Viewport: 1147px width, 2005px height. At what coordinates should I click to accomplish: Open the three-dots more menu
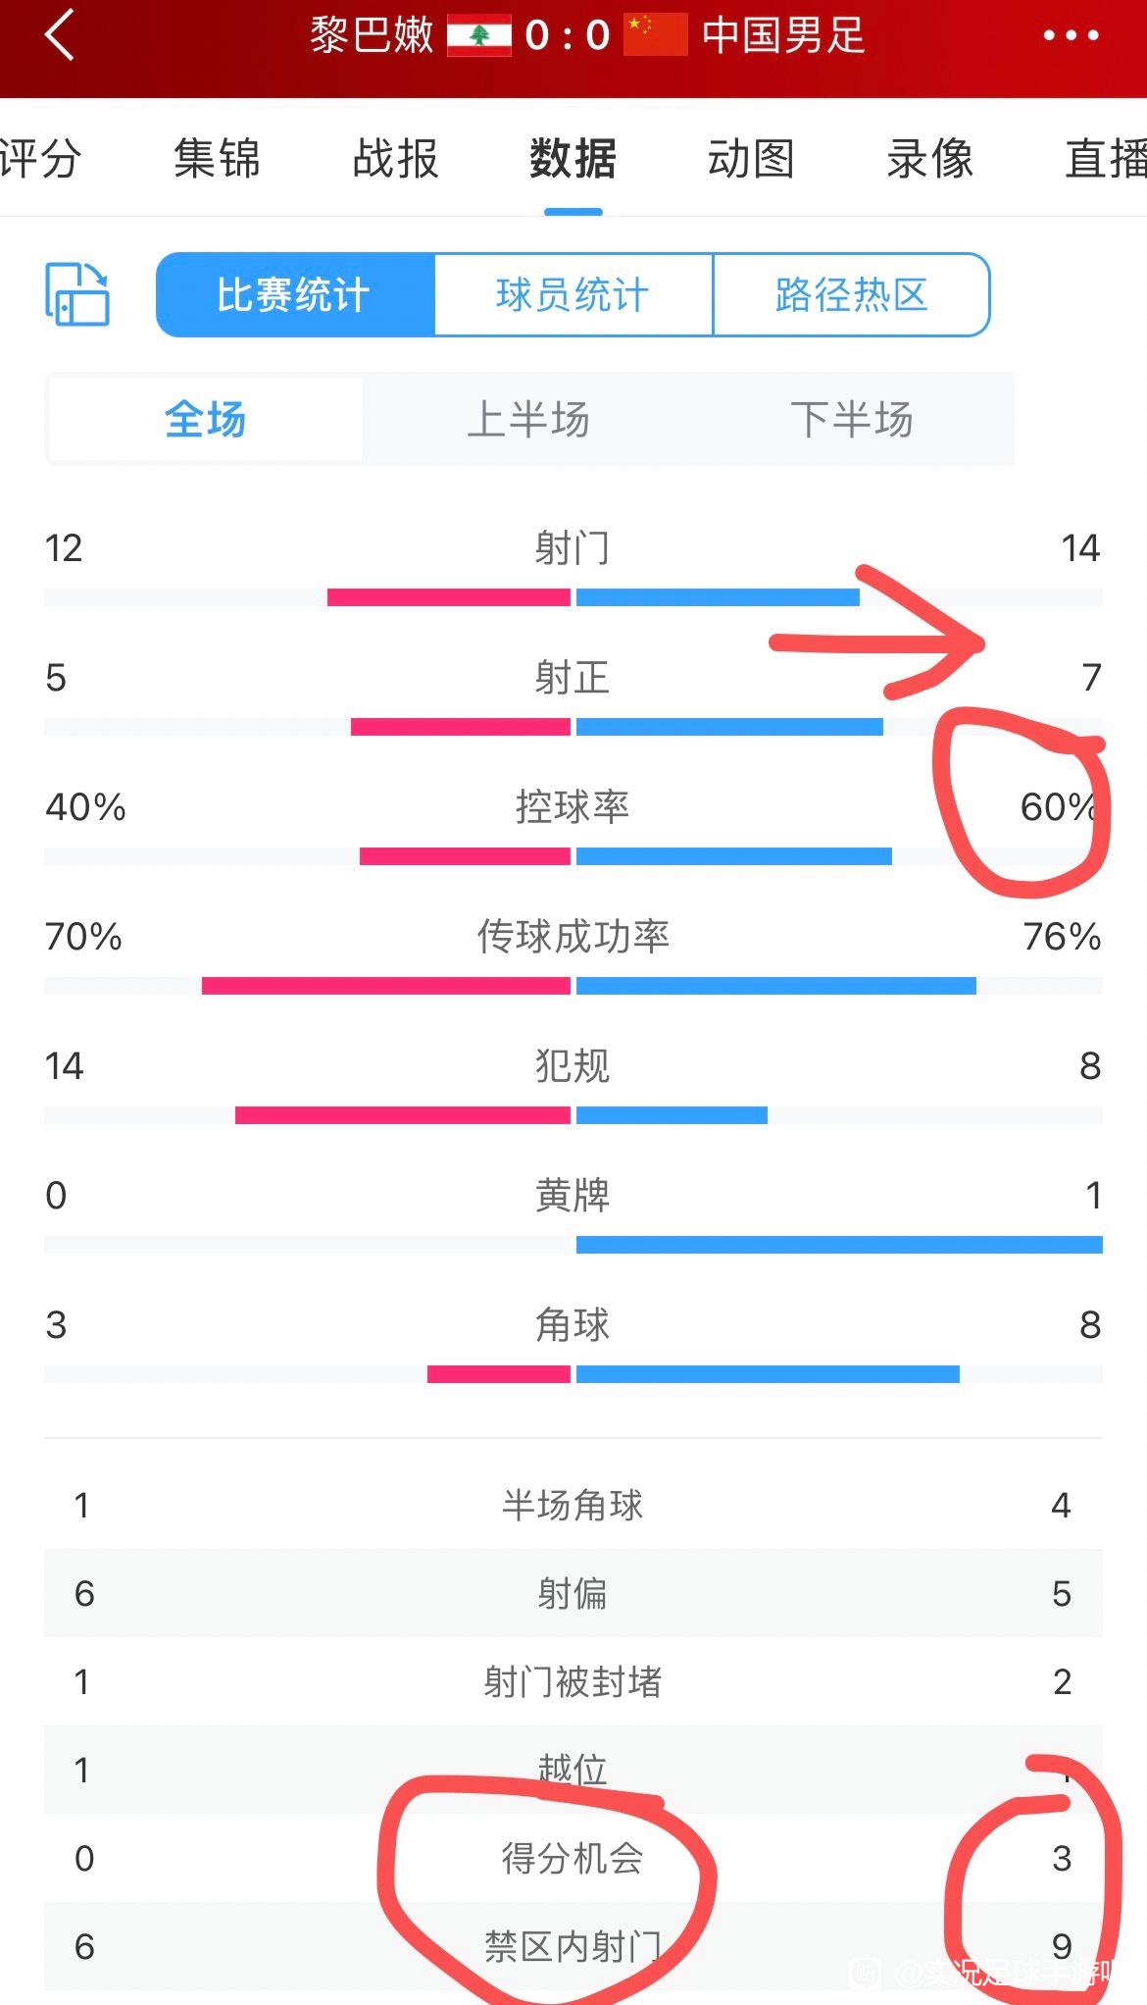point(1071,36)
